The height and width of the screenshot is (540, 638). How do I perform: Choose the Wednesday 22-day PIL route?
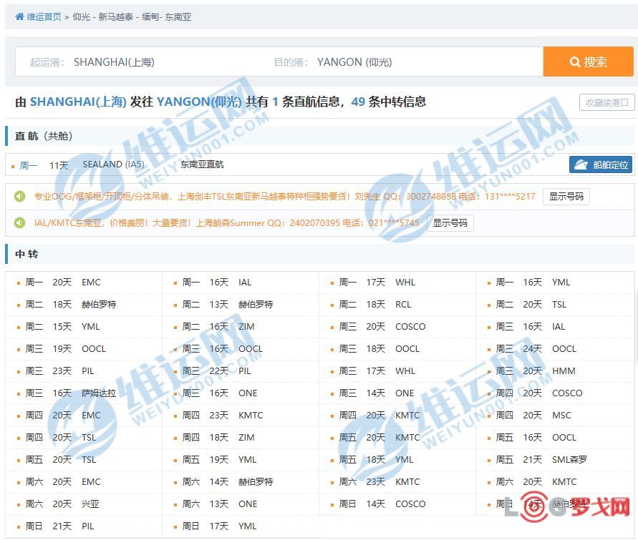pos(244,371)
